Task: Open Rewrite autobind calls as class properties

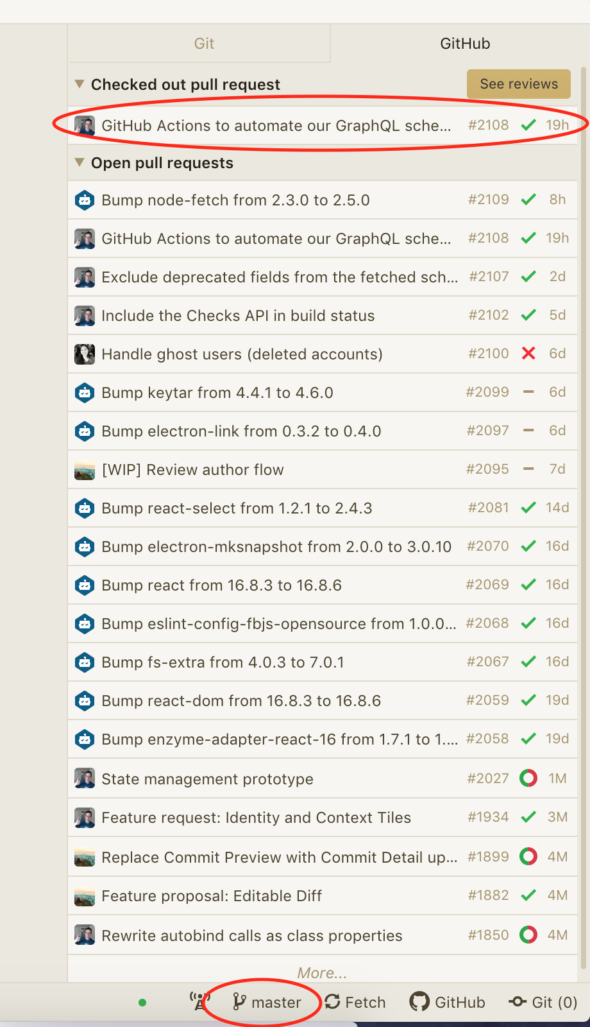Action: tap(322, 935)
